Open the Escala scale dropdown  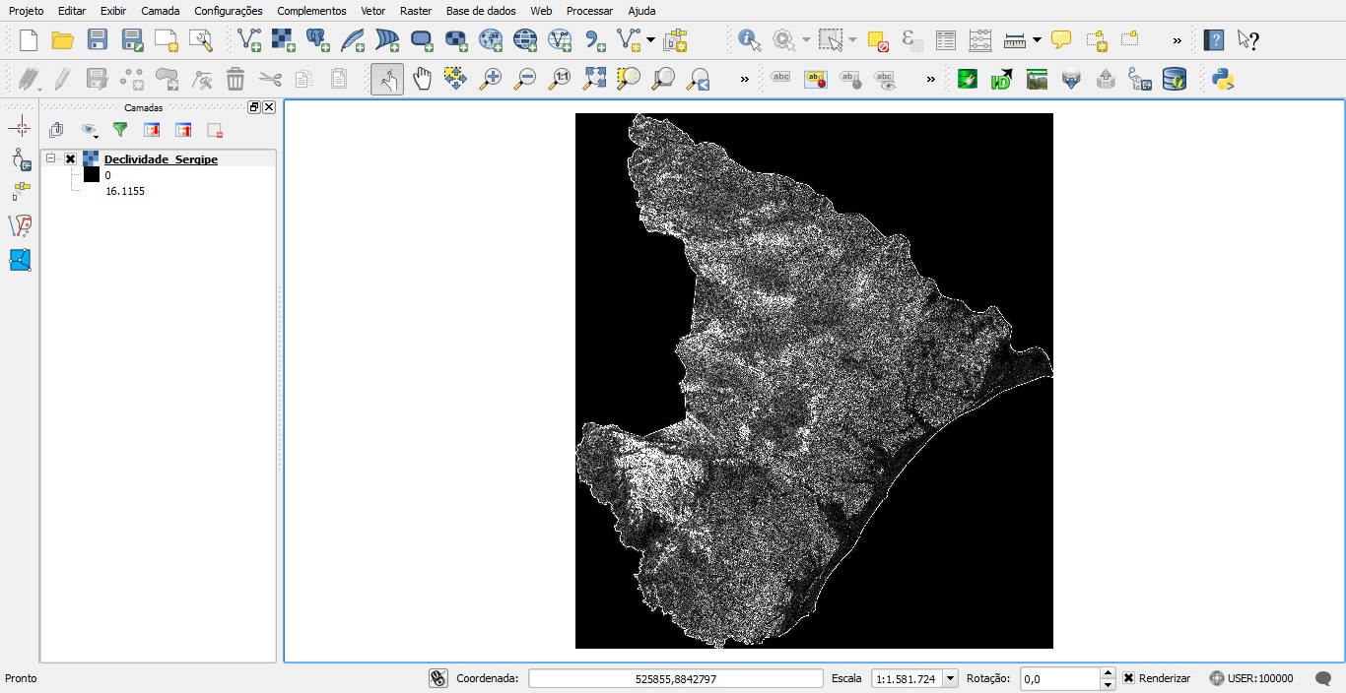click(948, 678)
